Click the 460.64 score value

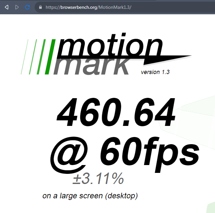[x=116, y=112]
